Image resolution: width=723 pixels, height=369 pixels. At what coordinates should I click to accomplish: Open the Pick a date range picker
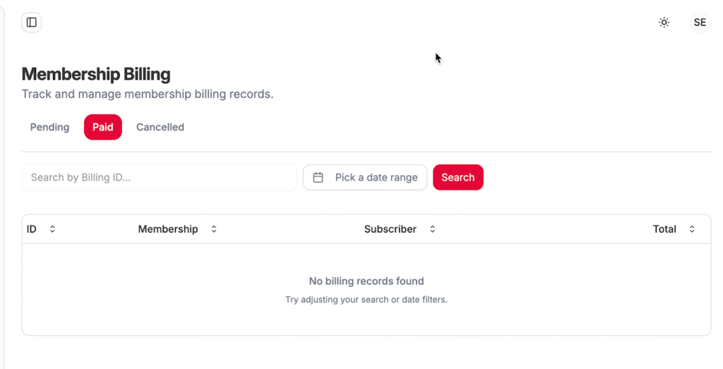pos(376,178)
